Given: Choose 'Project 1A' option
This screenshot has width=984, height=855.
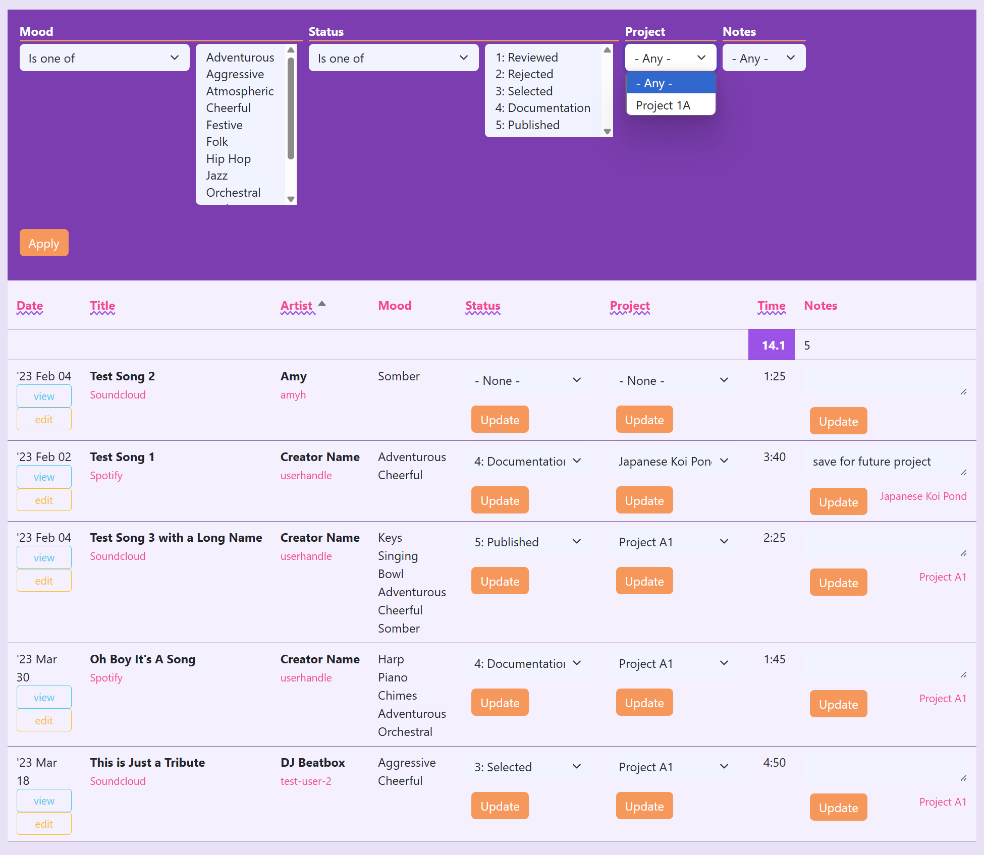Looking at the screenshot, I should click(671, 105).
